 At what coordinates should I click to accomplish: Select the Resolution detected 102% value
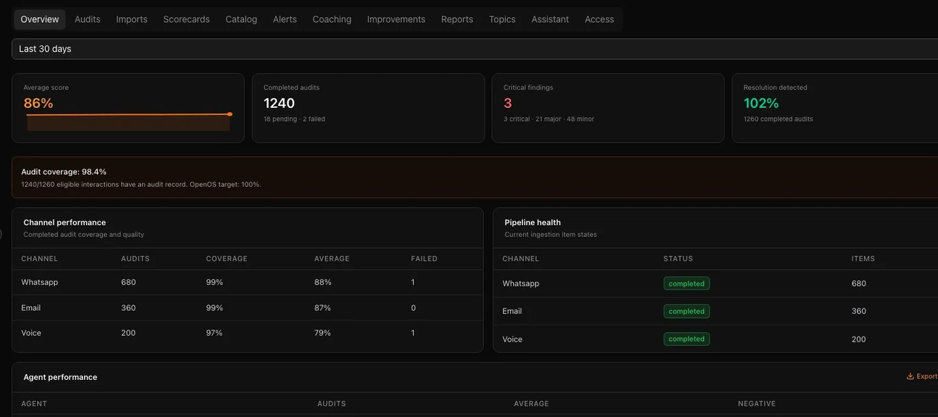[761, 103]
